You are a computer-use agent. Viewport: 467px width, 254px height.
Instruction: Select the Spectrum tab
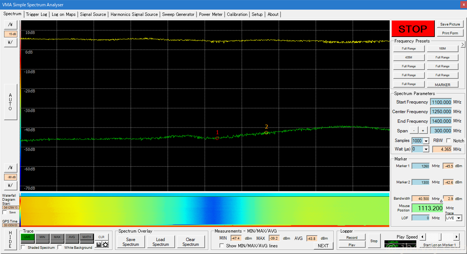tap(13, 14)
